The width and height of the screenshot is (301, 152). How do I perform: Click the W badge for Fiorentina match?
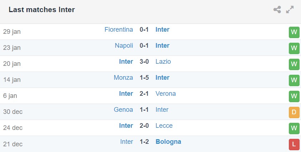pos(294,32)
